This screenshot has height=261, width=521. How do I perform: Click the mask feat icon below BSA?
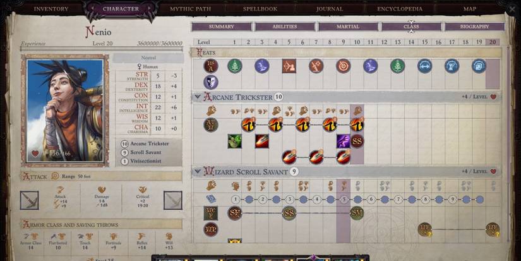(x=211, y=82)
